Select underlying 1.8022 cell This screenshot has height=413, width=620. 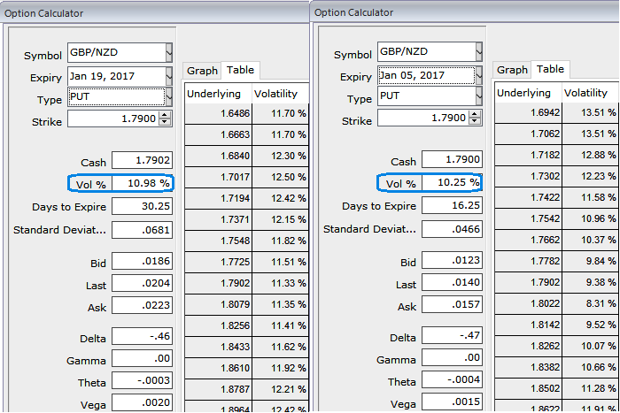528,303
